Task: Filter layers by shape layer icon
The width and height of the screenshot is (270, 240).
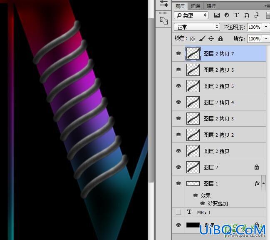Action: 247,15
